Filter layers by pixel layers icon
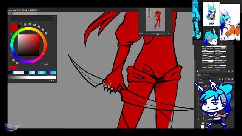 [x=219, y=79]
